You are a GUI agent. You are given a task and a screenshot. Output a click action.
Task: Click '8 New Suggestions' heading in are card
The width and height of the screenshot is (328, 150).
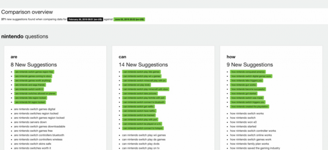34,65
